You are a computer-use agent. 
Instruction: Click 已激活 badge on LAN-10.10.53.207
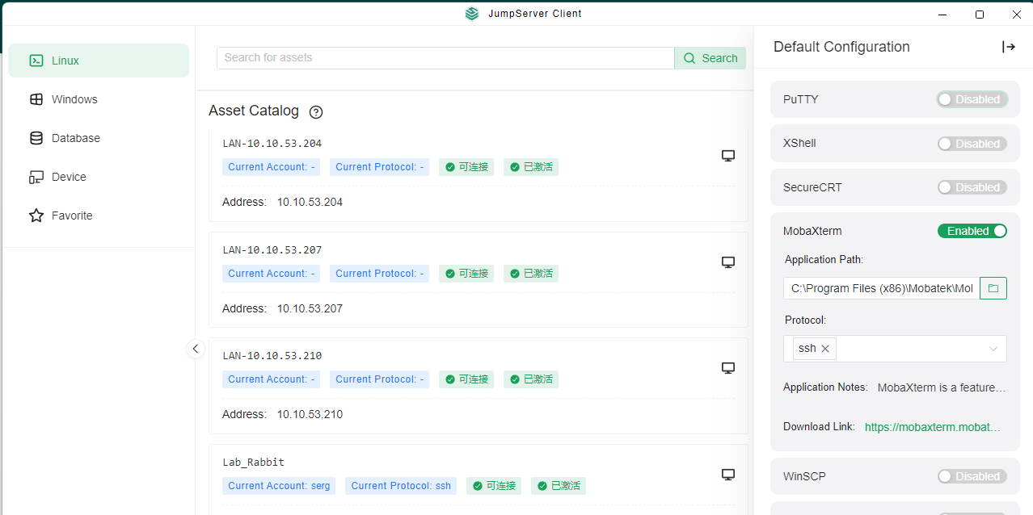531,274
